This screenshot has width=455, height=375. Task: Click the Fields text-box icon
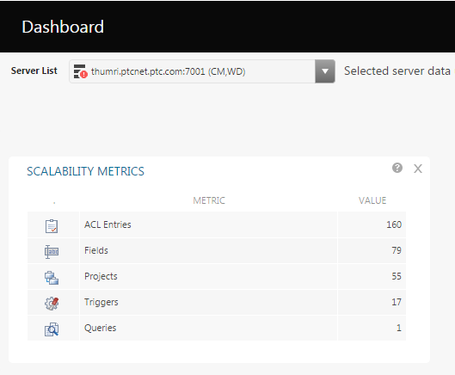tap(52, 252)
